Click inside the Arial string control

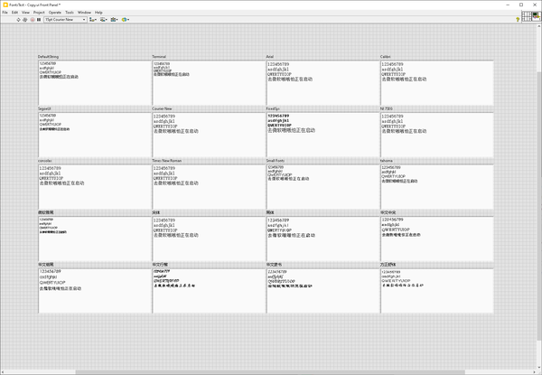click(322, 83)
